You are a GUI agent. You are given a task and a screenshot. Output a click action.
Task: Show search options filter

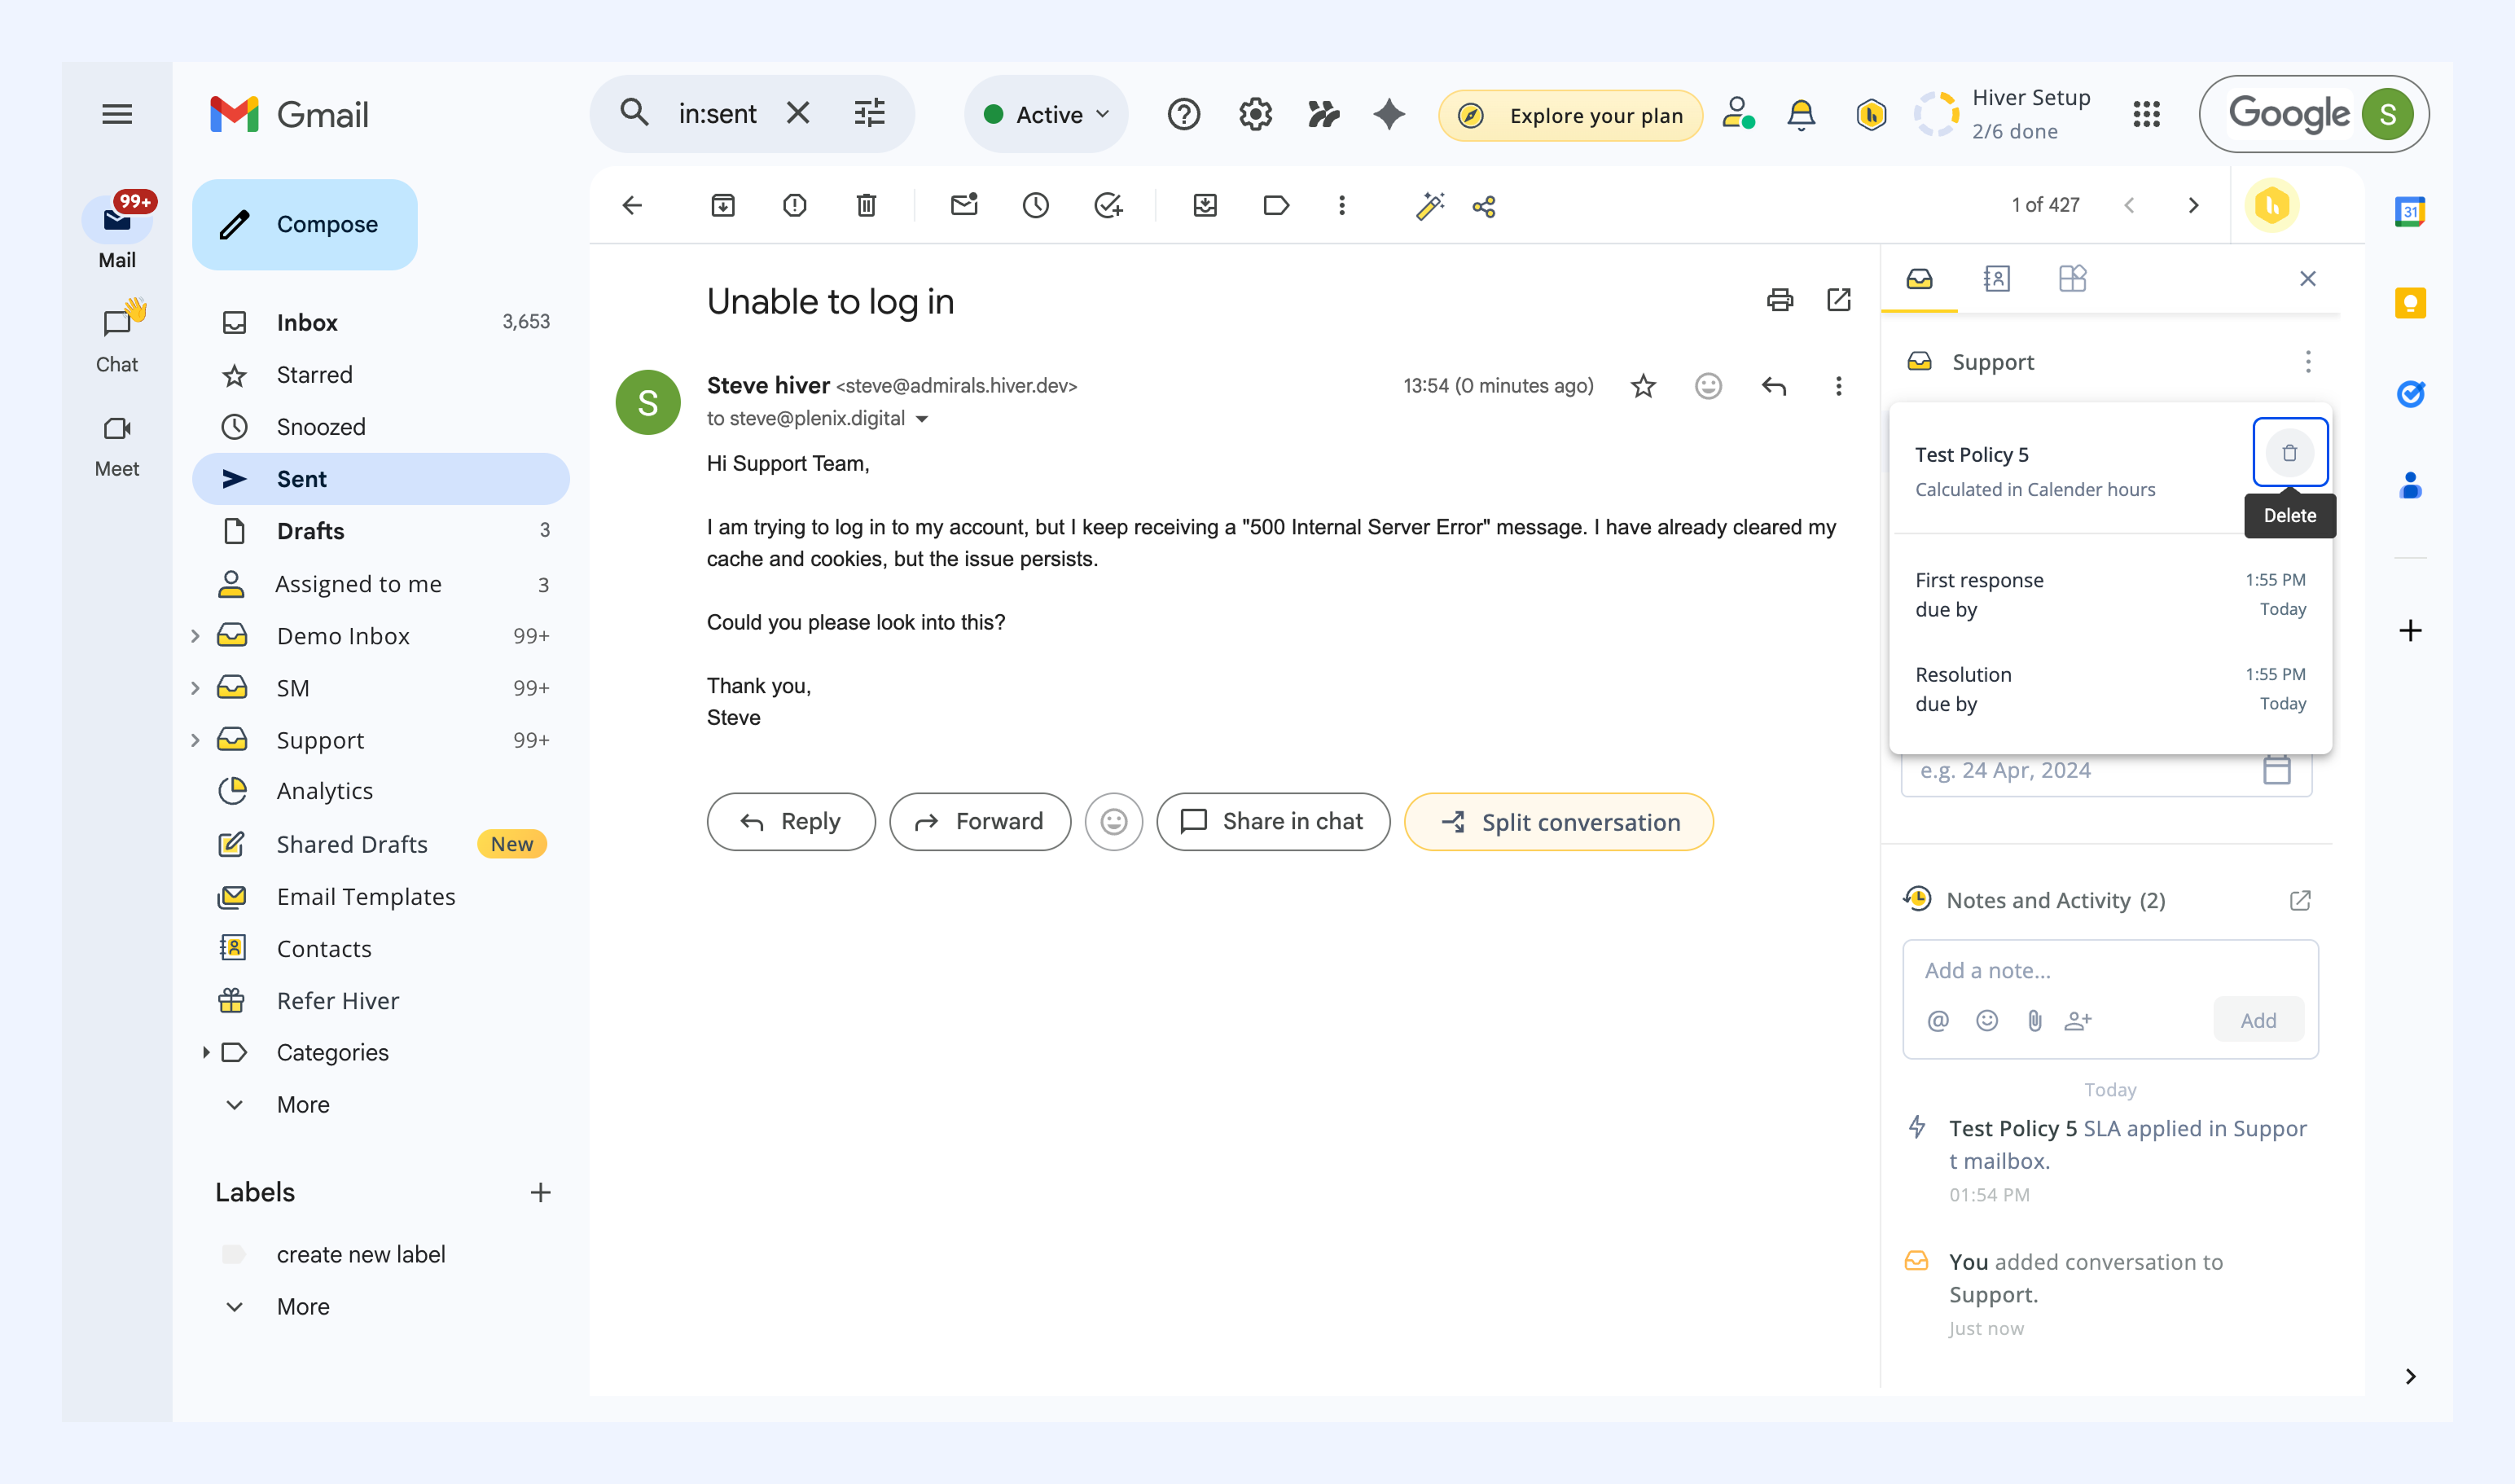(869, 113)
